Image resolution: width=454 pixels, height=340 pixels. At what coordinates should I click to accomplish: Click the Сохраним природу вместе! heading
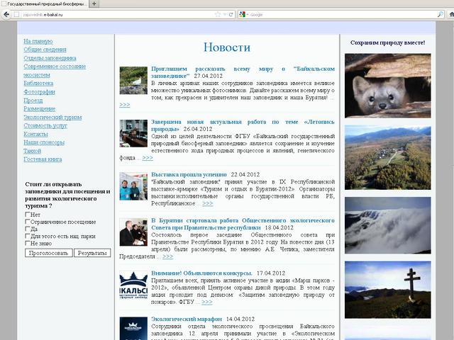388,42
